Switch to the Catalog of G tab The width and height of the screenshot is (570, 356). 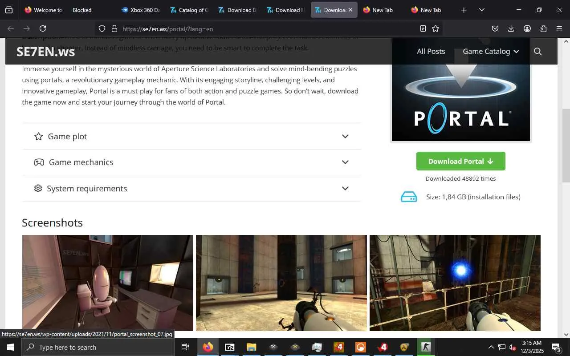[189, 10]
